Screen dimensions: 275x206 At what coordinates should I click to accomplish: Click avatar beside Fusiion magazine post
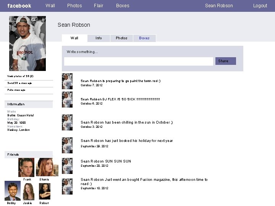click(67, 187)
